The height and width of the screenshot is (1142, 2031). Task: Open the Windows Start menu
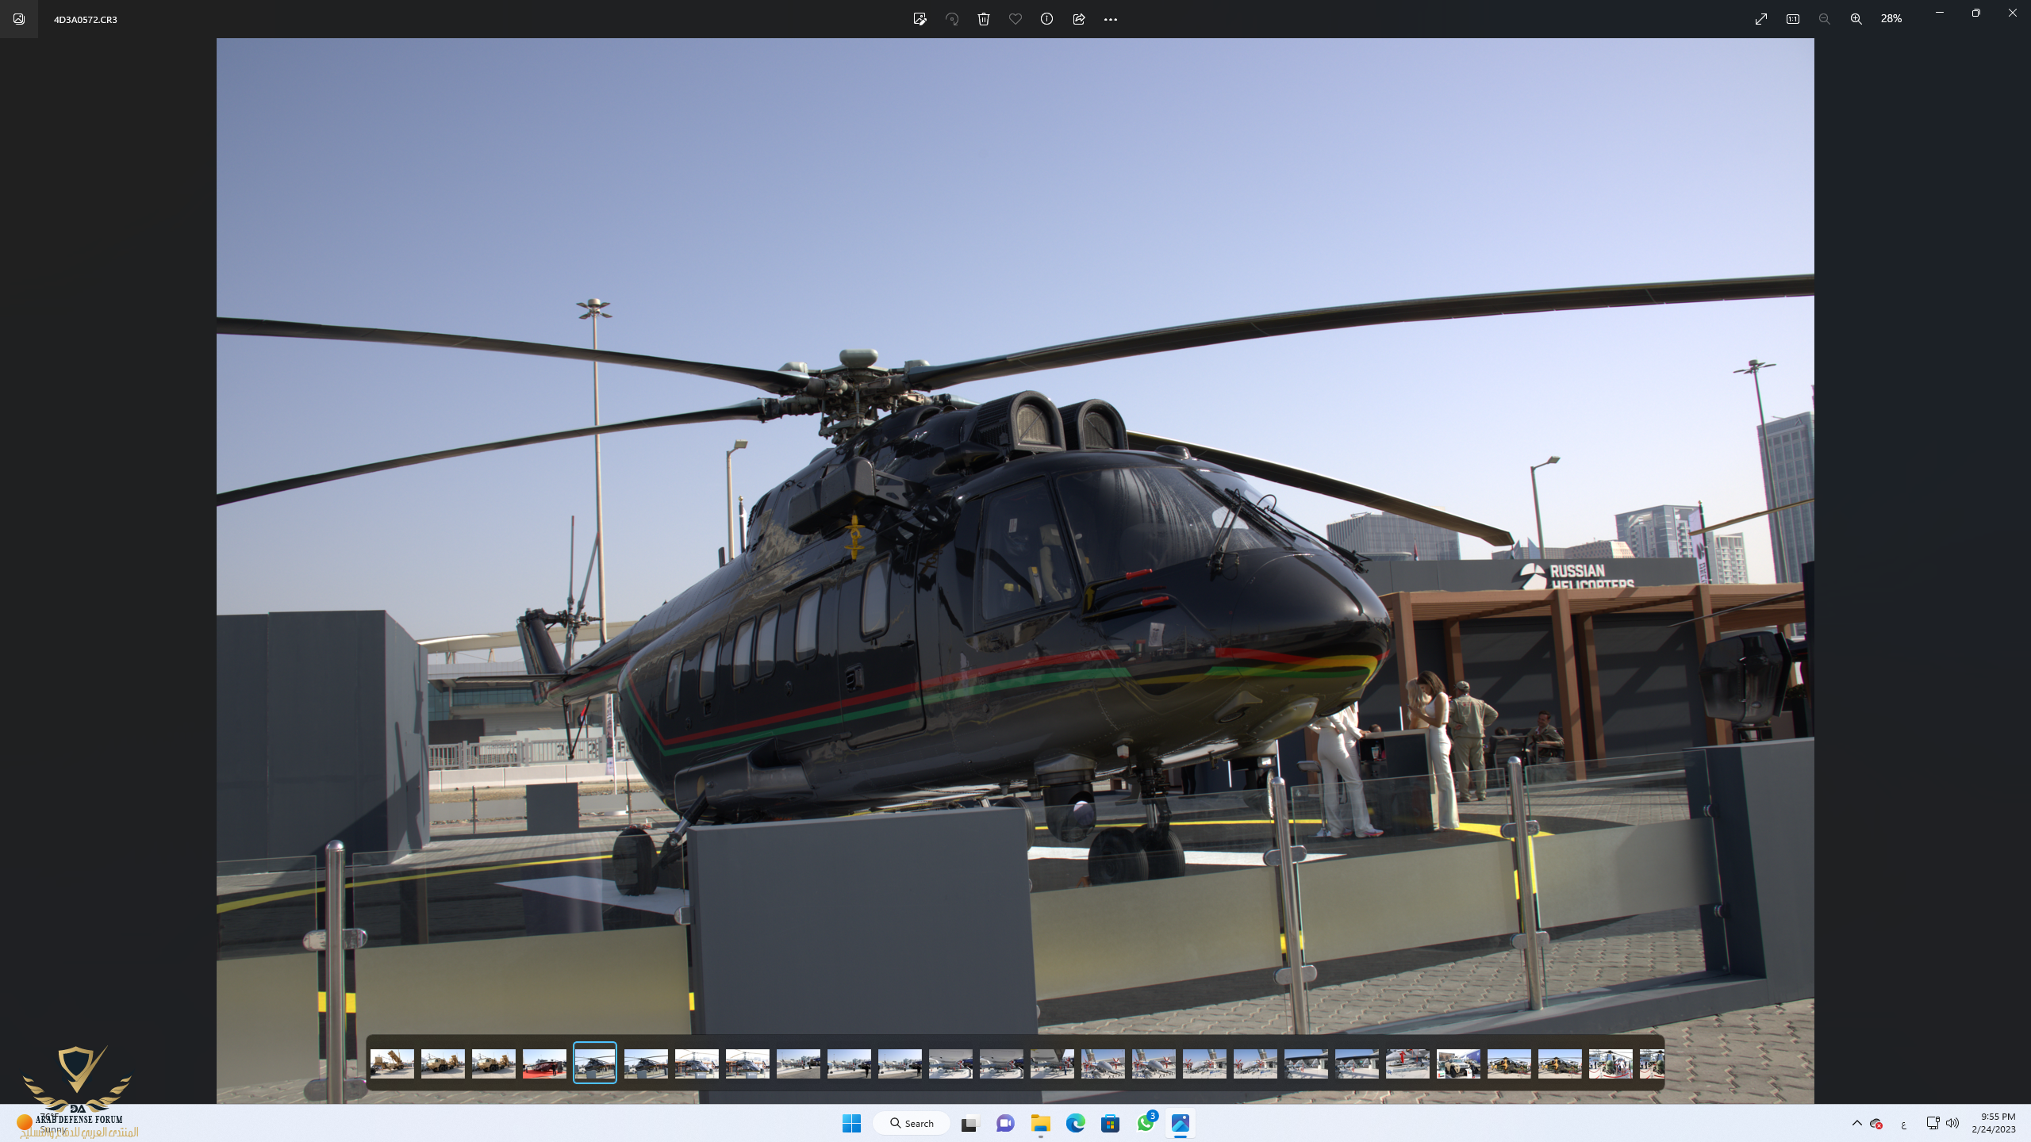tap(851, 1123)
